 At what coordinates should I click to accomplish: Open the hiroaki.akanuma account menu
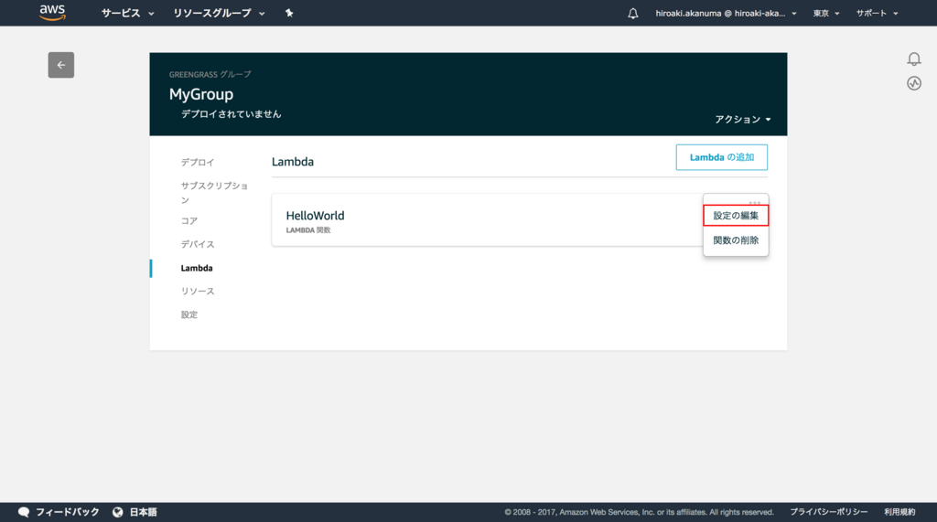726,13
